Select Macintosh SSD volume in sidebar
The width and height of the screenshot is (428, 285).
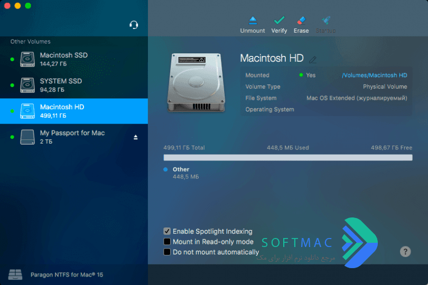[74, 59]
